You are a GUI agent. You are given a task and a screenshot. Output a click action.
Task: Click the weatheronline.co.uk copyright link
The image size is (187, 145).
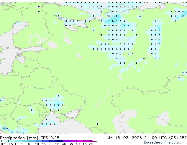click(162, 142)
